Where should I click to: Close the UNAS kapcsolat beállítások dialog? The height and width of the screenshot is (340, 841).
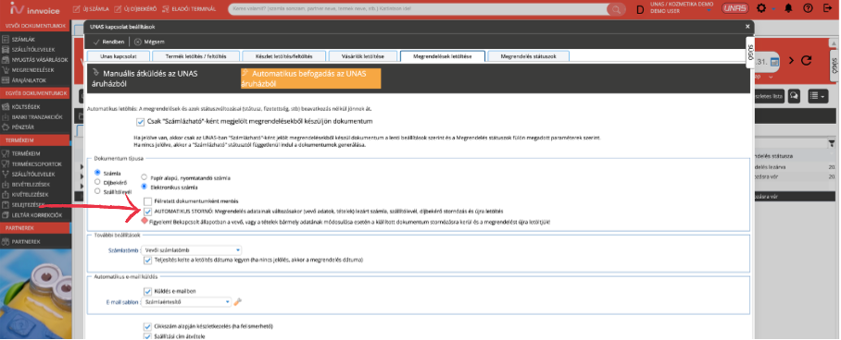click(747, 26)
